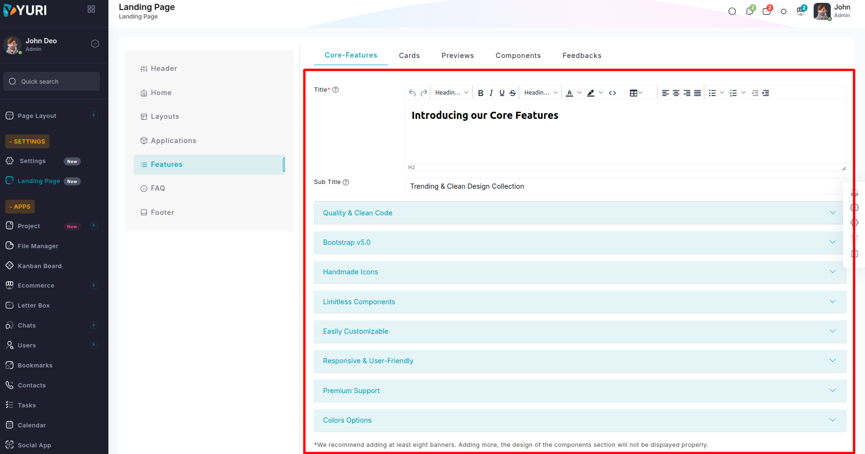Open the shop icon with badge 2
This screenshot has height=454, width=865.
point(801,11)
